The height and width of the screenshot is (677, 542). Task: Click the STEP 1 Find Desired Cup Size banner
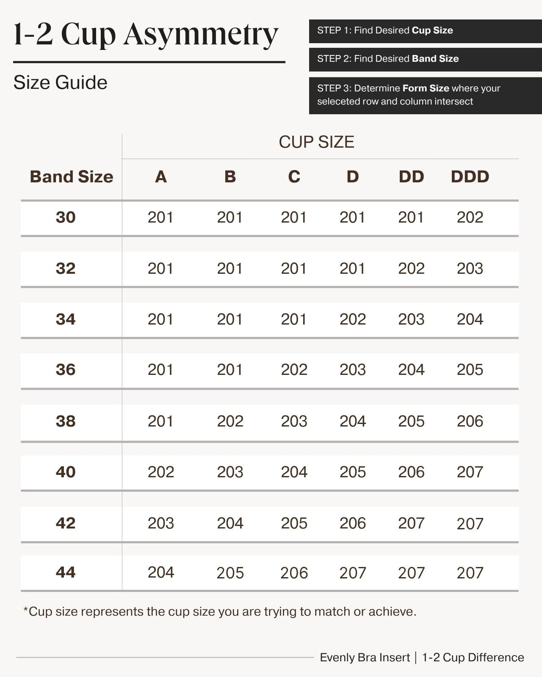point(425,31)
